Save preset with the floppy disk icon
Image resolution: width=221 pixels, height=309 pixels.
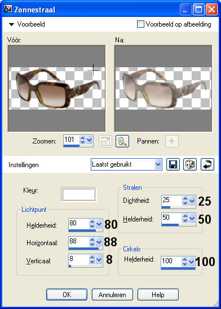(173, 164)
